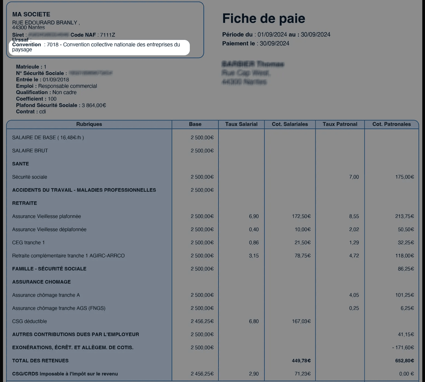Click the "SALAIRE DE BASE ( 16,48€/h )" row label
The height and width of the screenshot is (382, 425).
click(x=48, y=138)
